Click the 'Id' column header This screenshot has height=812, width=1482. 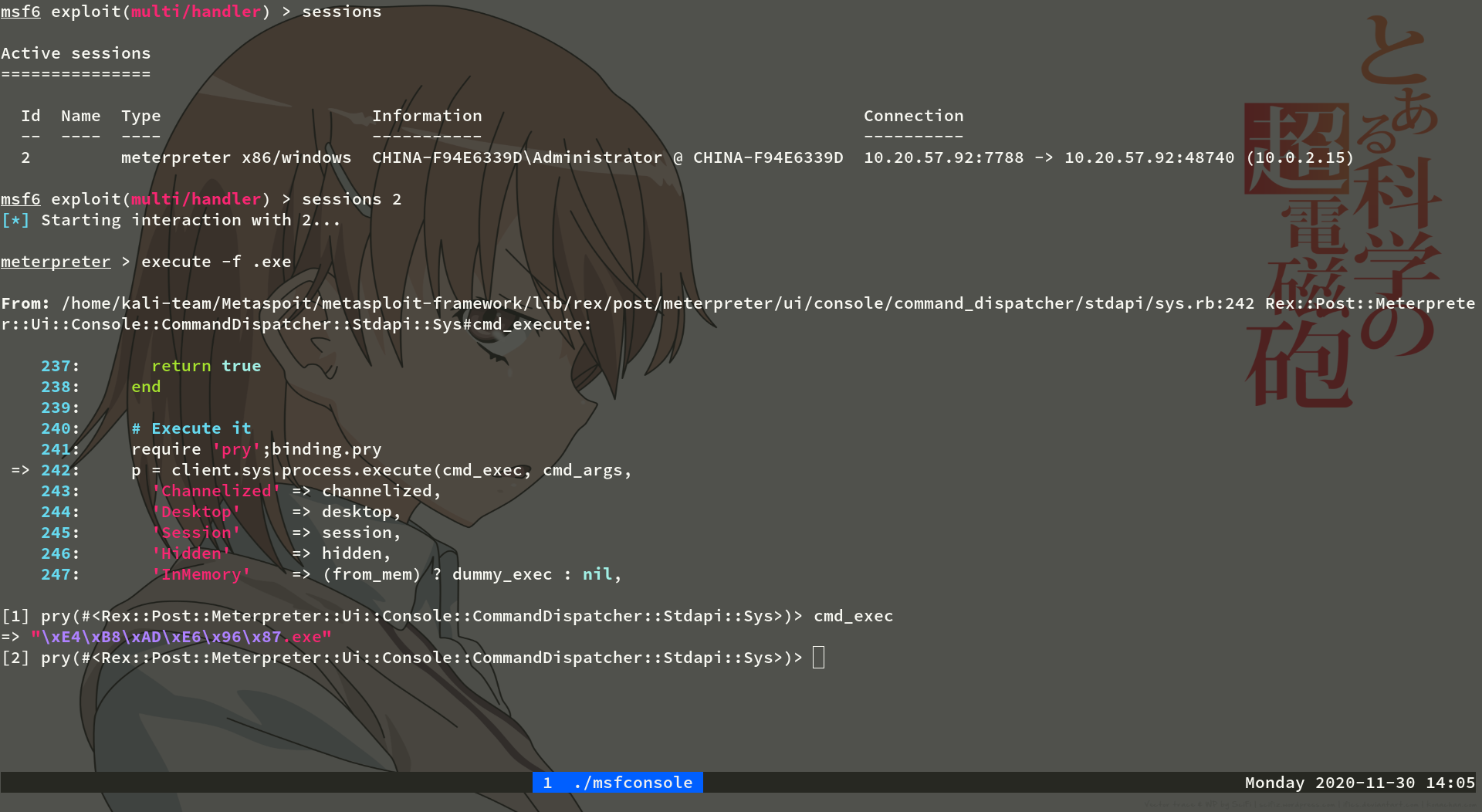point(31,116)
